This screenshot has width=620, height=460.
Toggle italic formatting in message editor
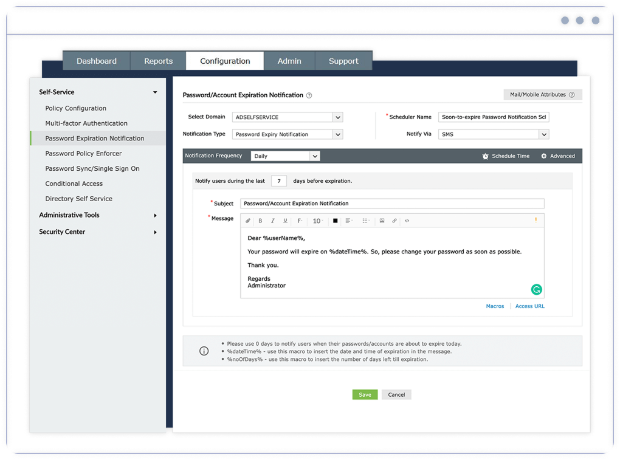point(273,221)
